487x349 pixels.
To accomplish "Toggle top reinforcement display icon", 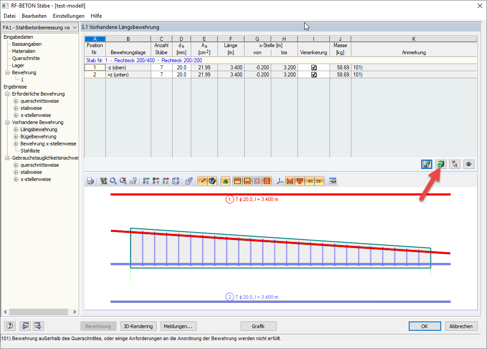I will click(x=237, y=181).
